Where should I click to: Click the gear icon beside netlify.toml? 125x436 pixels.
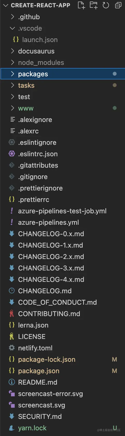point(12,348)
